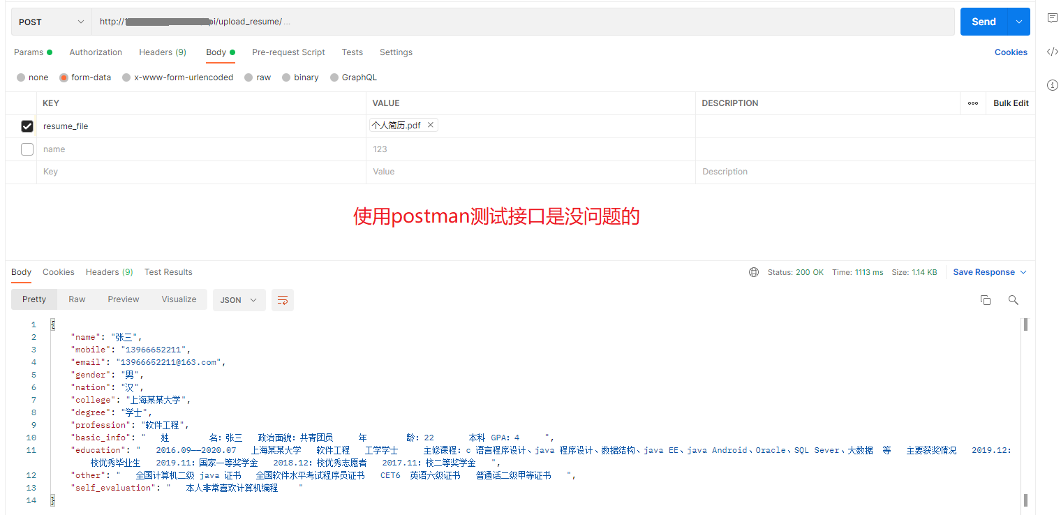Select the Preview view button
Image resolution: width=1061 pixels, height=515 pixels.
[x=124, y=299]
